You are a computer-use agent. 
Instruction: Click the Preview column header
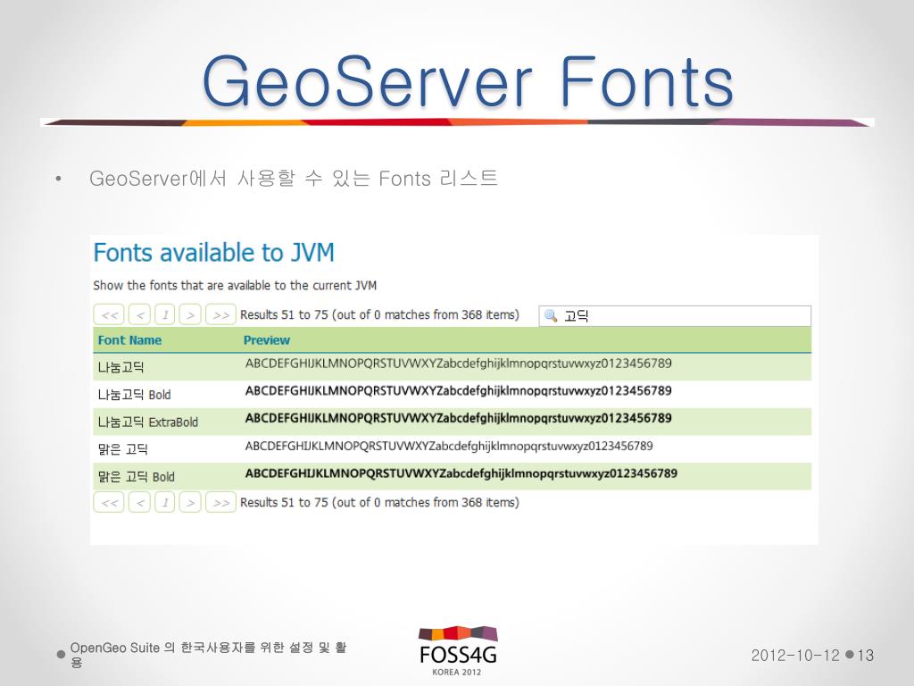click(x=266, y=340)
